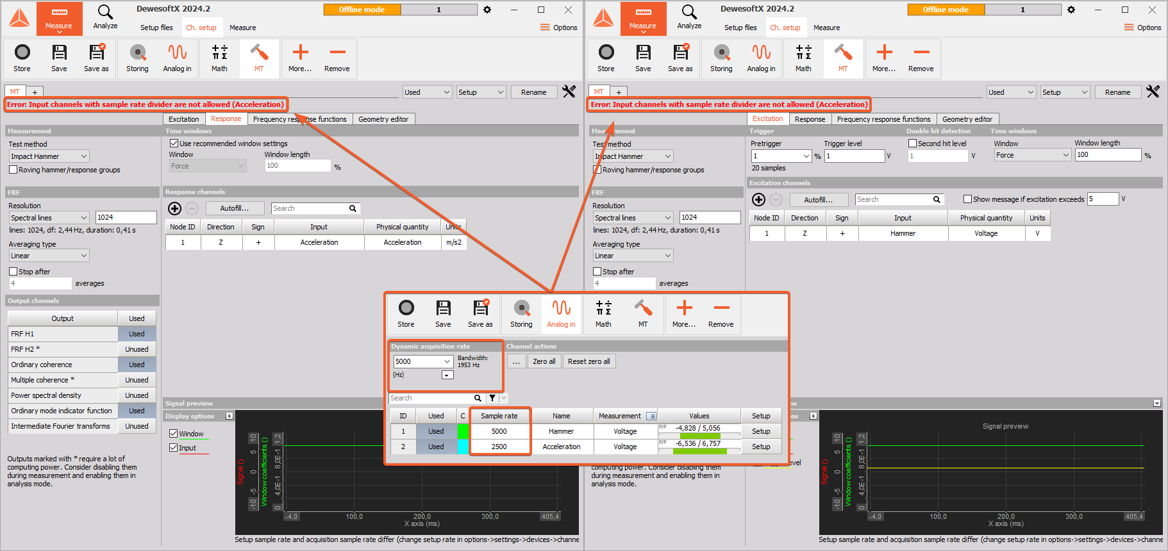Switch to Frequency response functions tab, right window
The image size is (1168, 551).
(x=883, y=119)
